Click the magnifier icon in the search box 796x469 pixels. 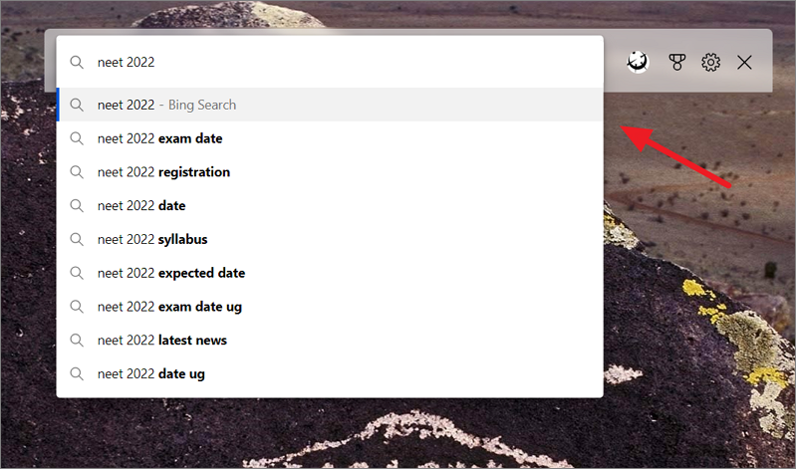click(77, 63)
